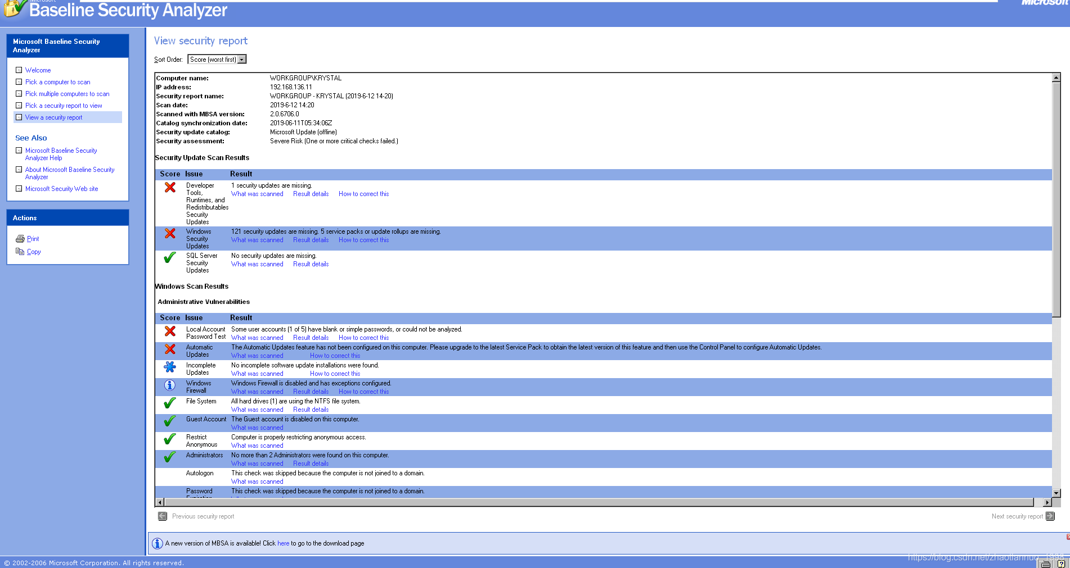Screen dimensions: 1070x568
Task: Open 'What was scanned' for Autologon
Action: [257, 481]
